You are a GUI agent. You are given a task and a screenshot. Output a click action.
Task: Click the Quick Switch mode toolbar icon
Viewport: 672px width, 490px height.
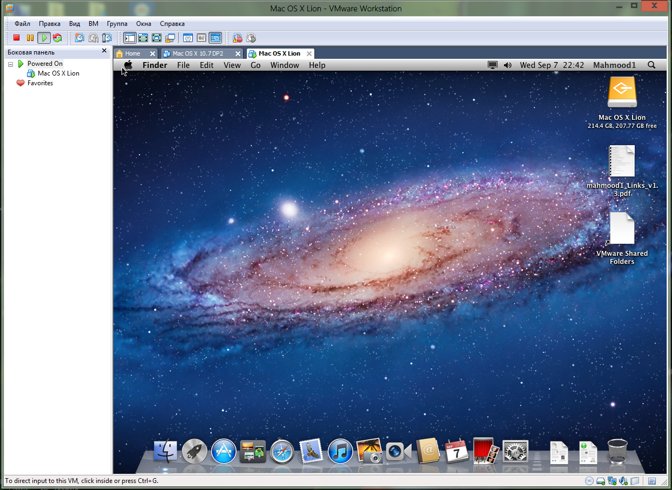tap(143, 38)
